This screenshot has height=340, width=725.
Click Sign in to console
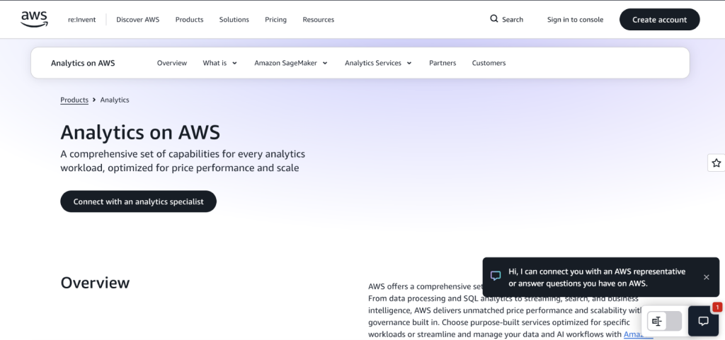[x=575, y=19]
